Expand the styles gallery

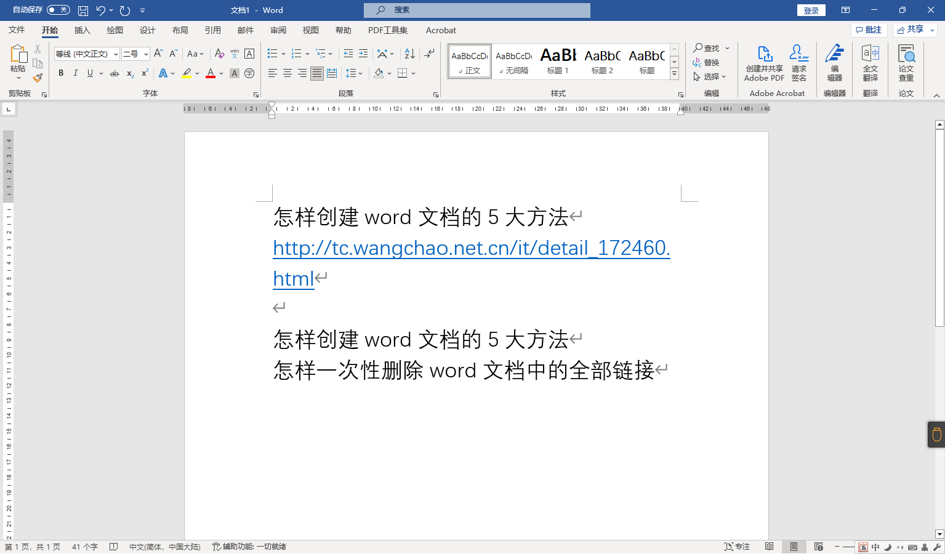click(x=675, y=74)
